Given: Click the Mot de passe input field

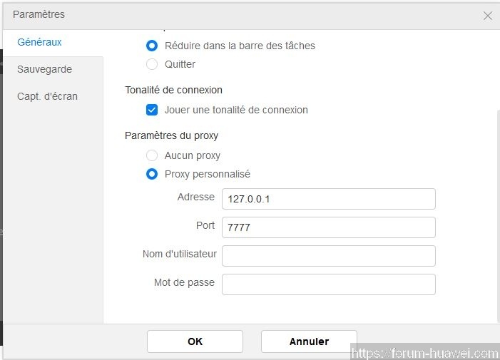Looking at the screenshot, I should 328,284.
